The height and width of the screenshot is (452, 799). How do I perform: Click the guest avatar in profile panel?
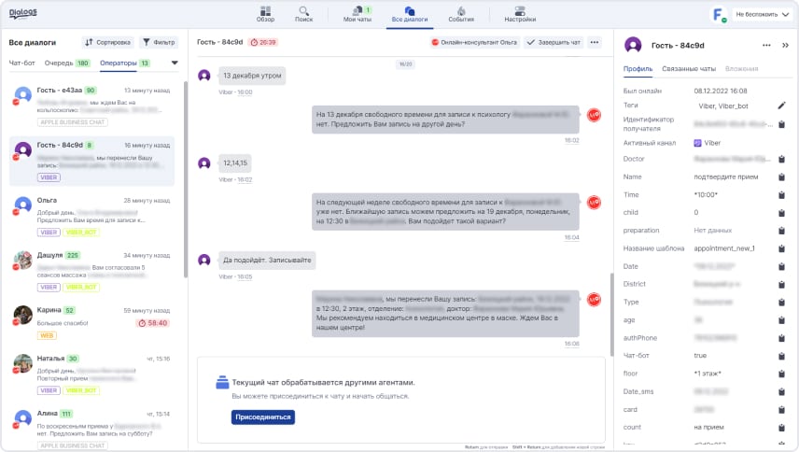[633, 46]
